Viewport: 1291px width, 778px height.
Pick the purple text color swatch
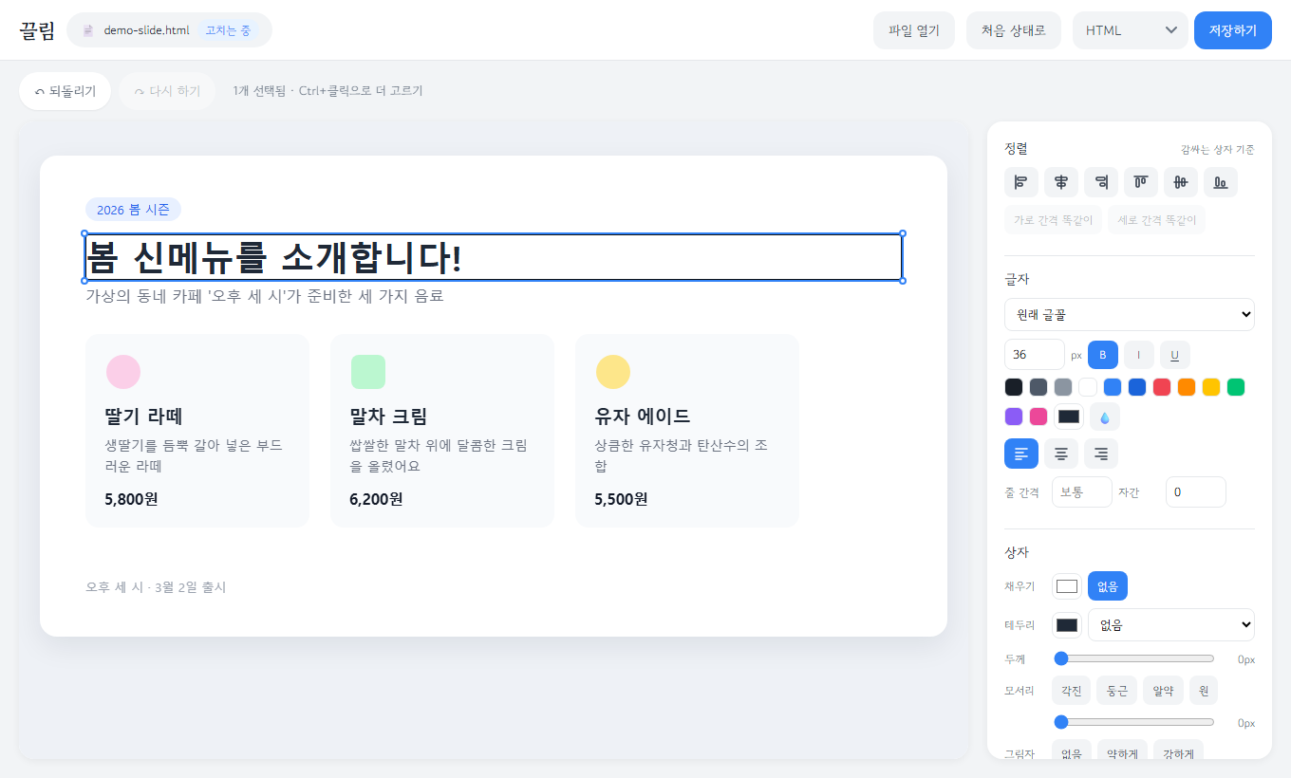click(1014, 417)
